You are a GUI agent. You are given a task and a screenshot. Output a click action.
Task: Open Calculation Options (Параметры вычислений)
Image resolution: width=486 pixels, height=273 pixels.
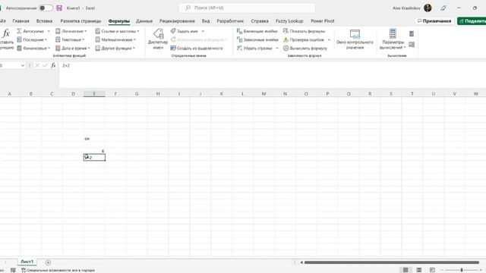click(393, 39)
